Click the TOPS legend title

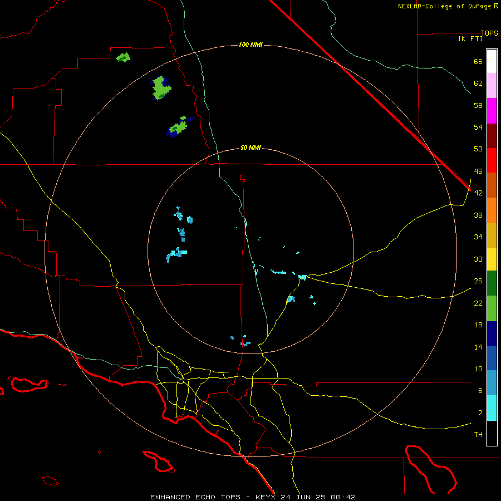coord(489,33)
